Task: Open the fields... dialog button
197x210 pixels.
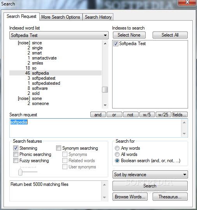Action: 180,114
